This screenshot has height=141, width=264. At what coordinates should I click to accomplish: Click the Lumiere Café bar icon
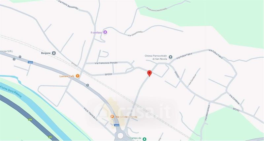point(78,76)
